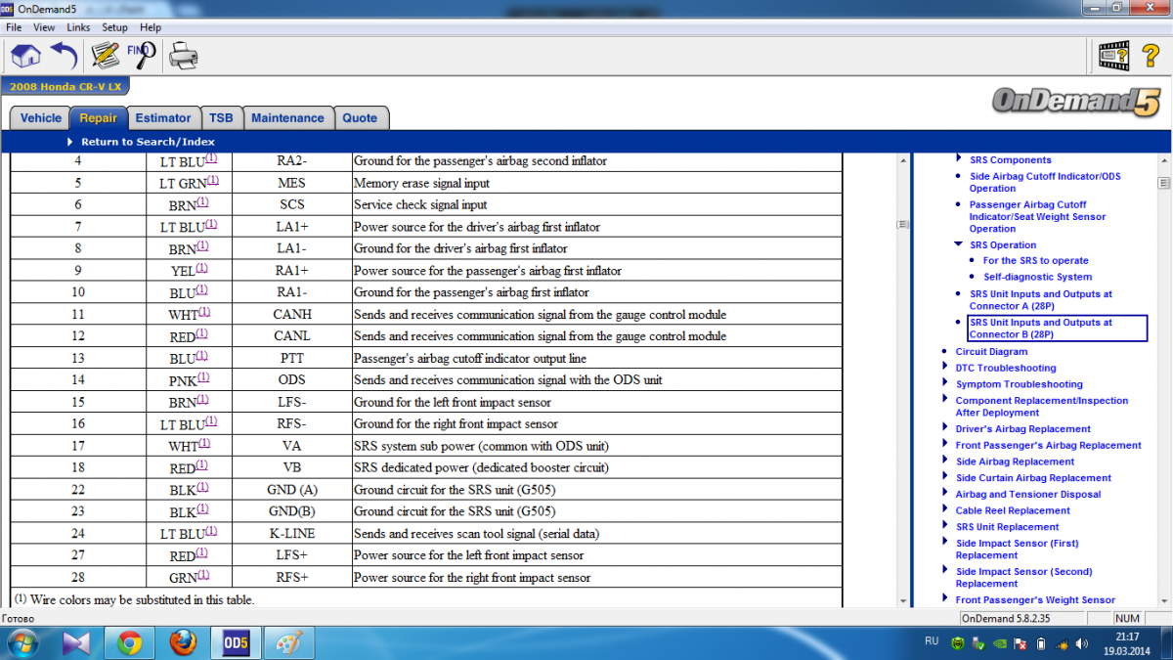The image size is (1173, 660).
Task: Click the main table vertical scrollbar thumb
Action: [x=902, y=225]
